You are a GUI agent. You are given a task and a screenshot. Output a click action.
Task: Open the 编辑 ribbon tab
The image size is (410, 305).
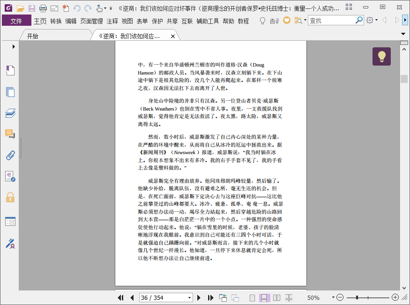pos(71,21)
